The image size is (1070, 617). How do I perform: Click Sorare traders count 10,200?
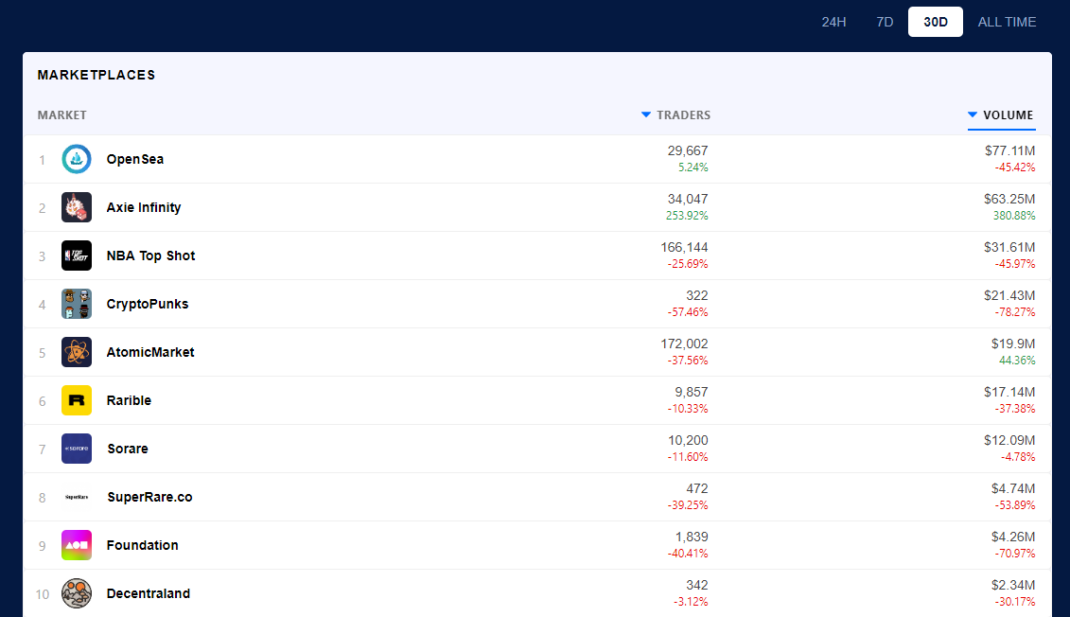(688, 440)
